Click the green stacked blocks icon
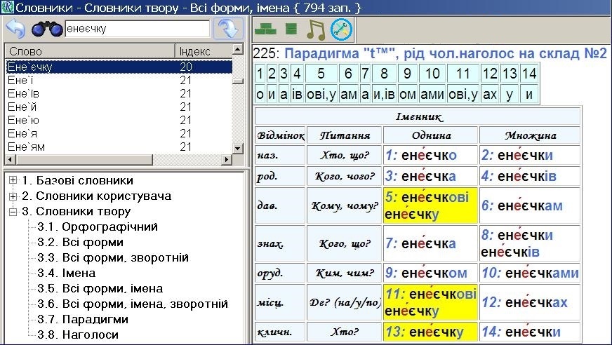The width and height of the screenshot is (612, 345). [291, 29]
